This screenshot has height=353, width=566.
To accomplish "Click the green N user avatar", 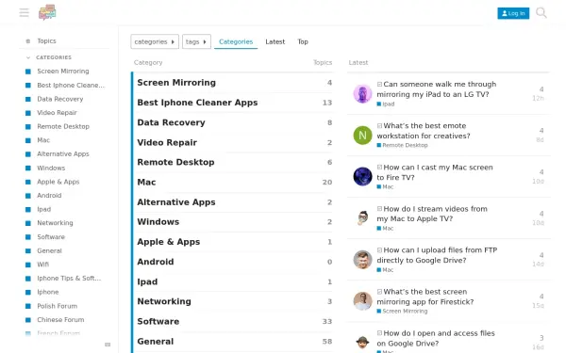I will point(362,136).
